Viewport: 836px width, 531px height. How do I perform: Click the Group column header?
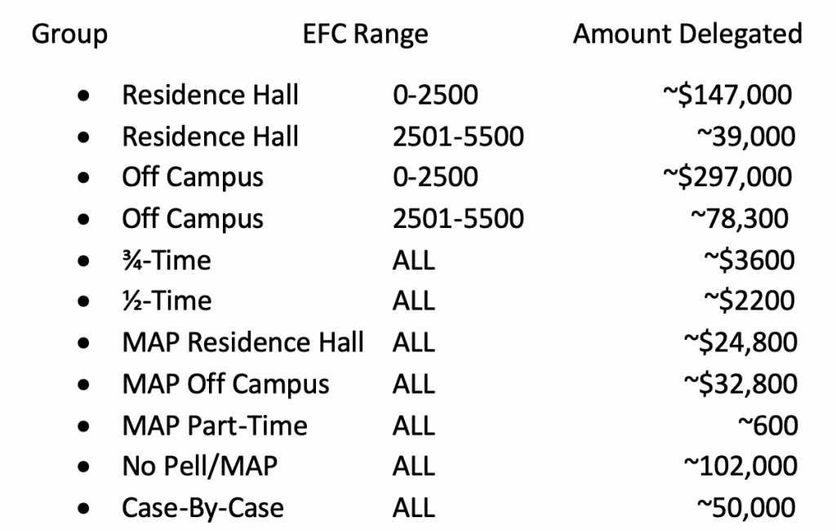point(69,34)
